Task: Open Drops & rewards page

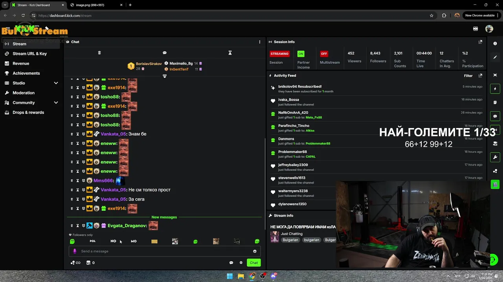Action: click(31, 112)
